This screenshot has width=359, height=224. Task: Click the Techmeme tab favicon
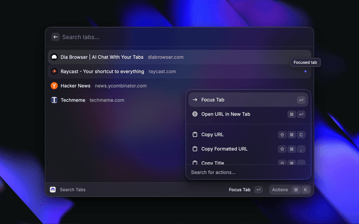pyautogui.click(x=54, y=100)
